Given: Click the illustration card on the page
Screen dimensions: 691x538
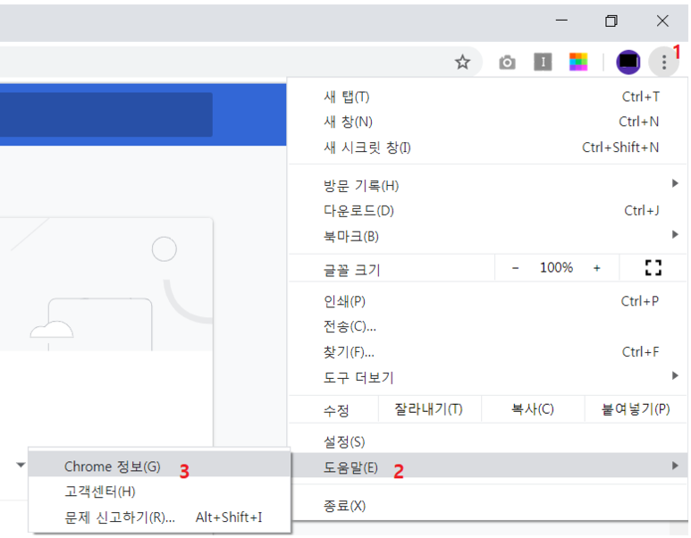Looking at the screenshot, I should click(x=105, y=284).
